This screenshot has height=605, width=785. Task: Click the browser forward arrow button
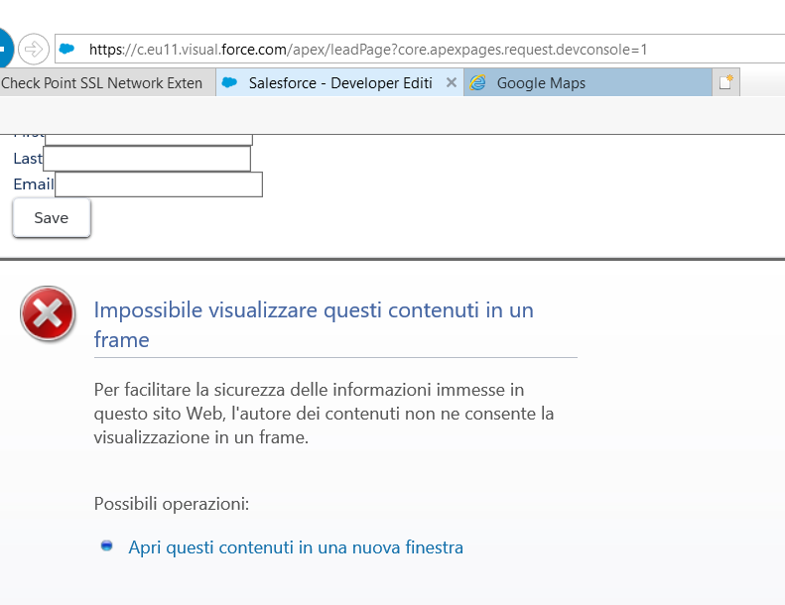(34, 48)
